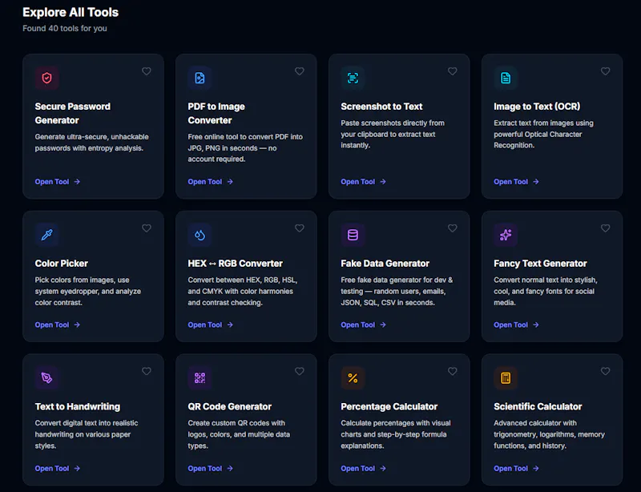Click the Secure Password Generator shield icon
641x492 pixels.
click(47, 78)
